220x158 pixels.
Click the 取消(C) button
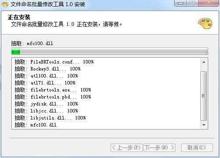tap(197, 147)
